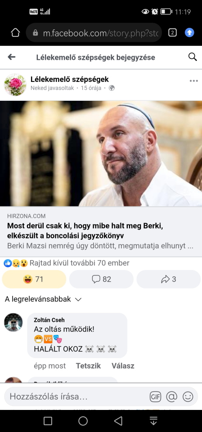This screenshot has height=432, width=202.
Task: Toggle the haha reaction button showing 71
Action: point(34,279)
